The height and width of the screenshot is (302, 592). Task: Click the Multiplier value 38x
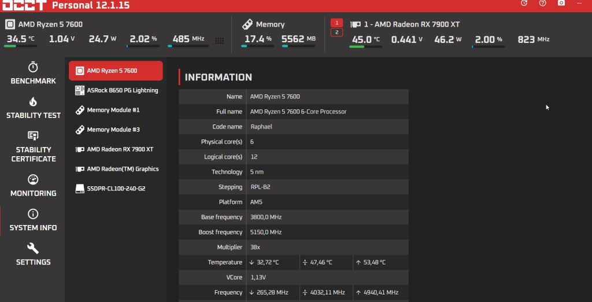point(255,247)
